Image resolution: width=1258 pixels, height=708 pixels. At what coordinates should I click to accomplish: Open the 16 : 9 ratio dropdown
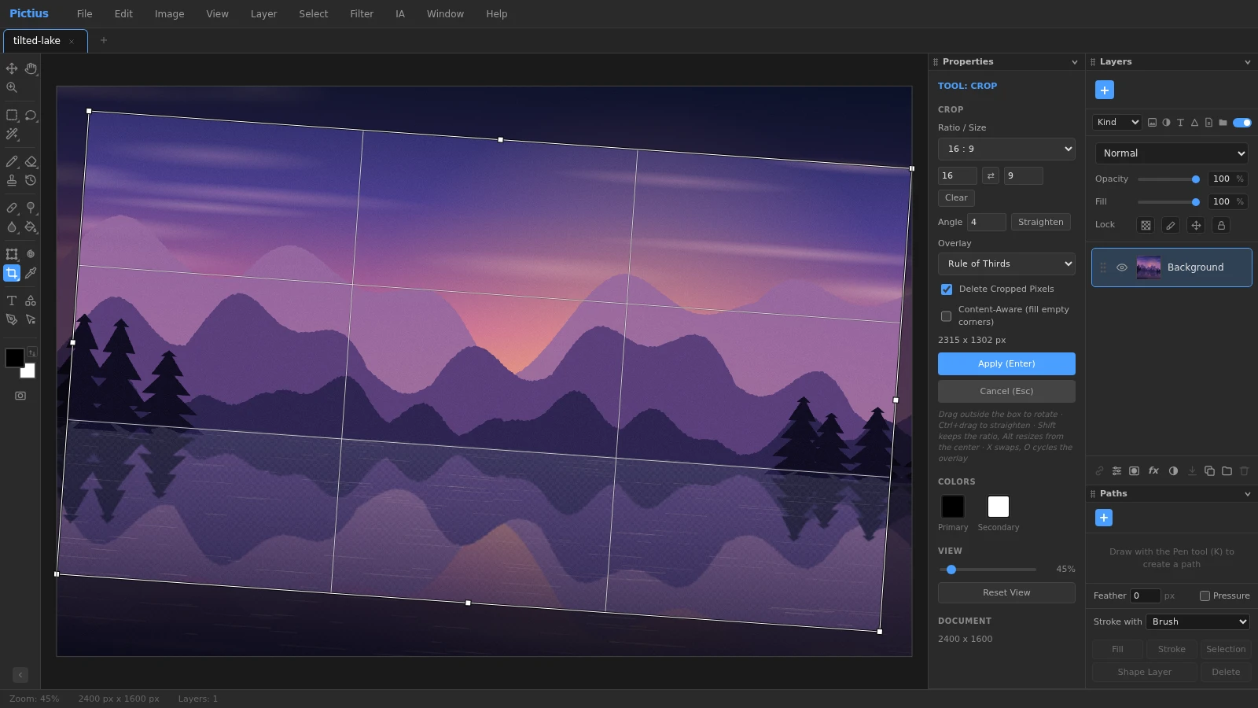(1006, 149)
